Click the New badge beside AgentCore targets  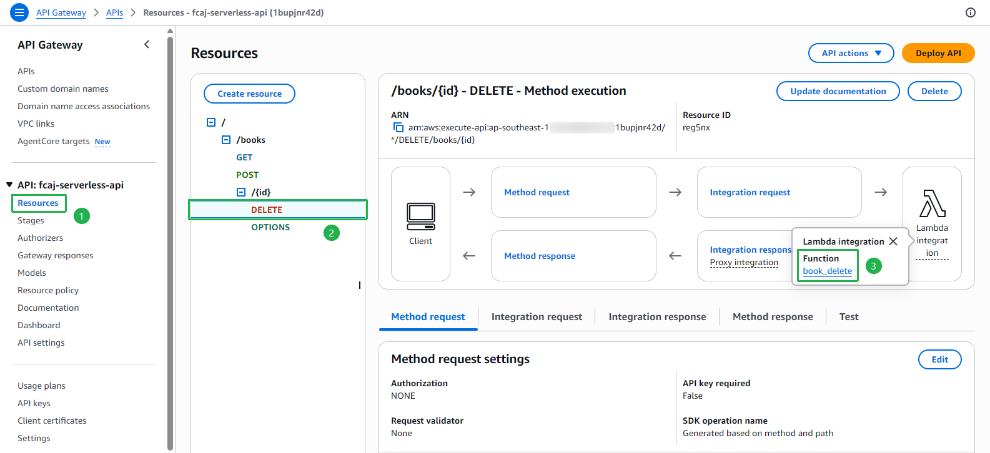coord(102,142)
